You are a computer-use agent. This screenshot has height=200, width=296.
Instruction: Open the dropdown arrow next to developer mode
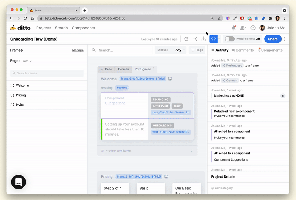coord(219,39)
